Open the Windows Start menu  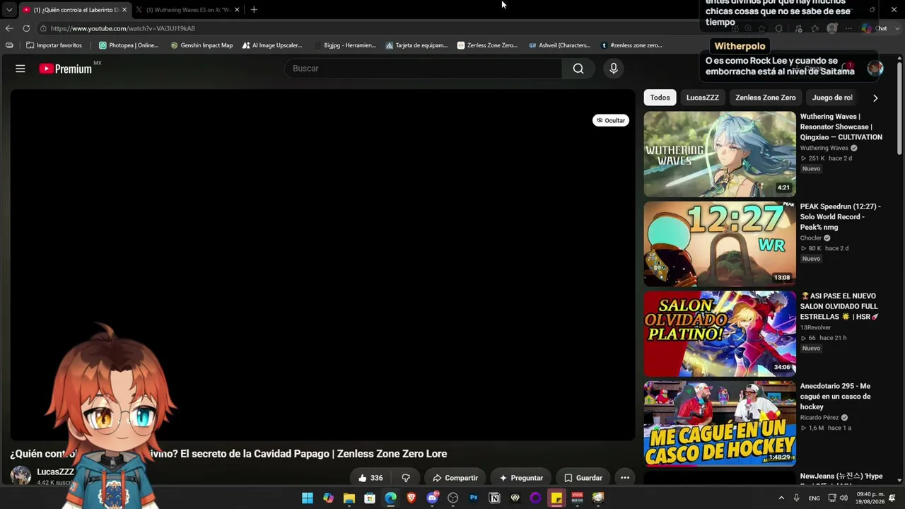308,498
